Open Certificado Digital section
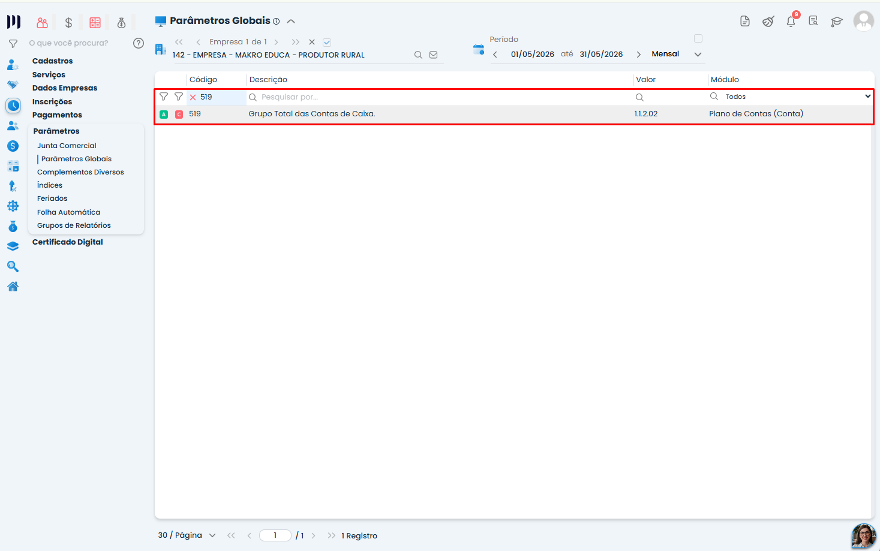 click(67, 242)
